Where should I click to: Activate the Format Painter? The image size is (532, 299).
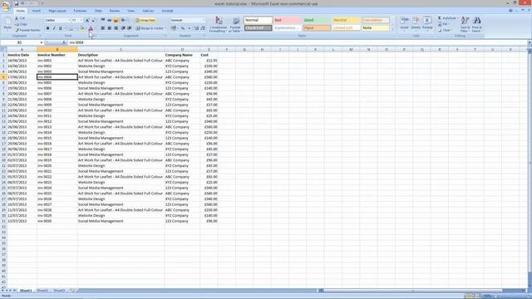click(x=27, y=30)
